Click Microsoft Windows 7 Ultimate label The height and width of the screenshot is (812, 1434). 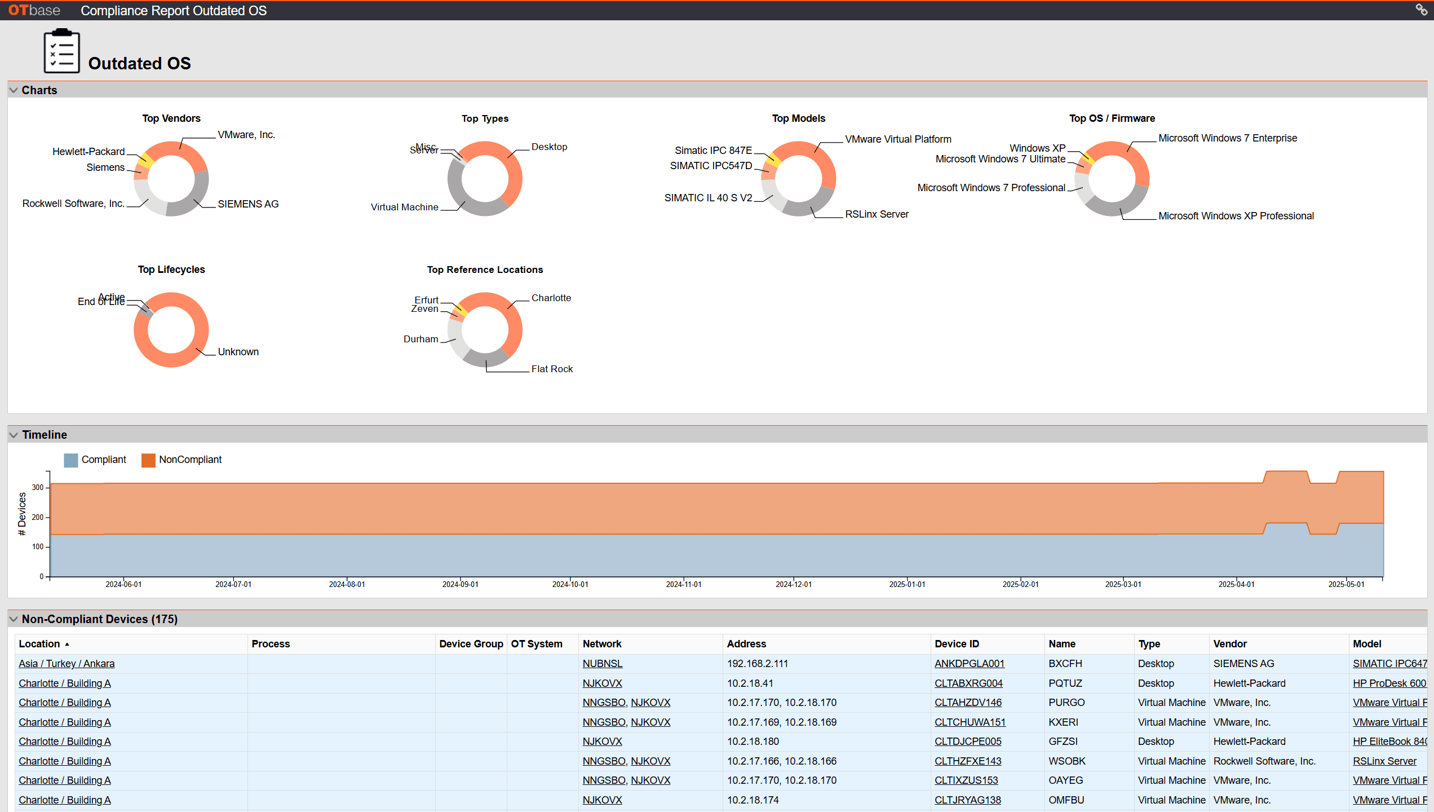1001,159
